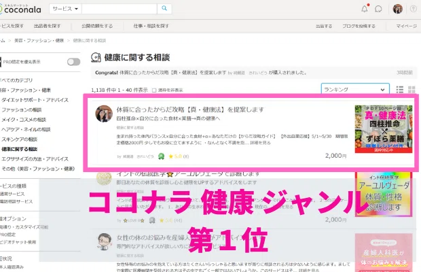
Task: Click the magnifier search button
Action: 164,9
